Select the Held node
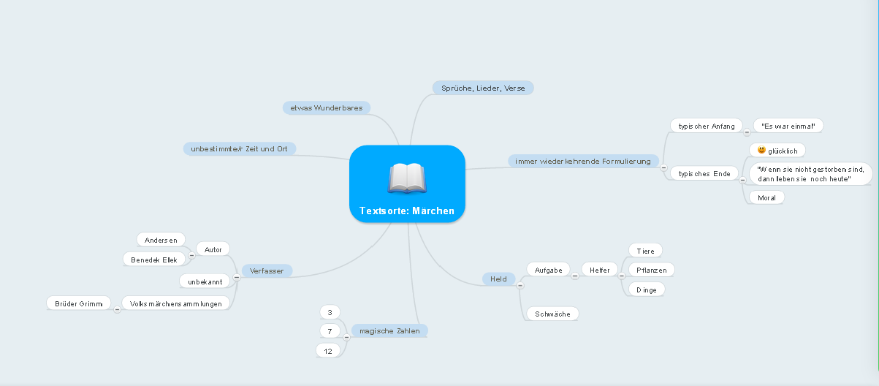The width and height of the screenshot is (879, 386). click(498, 279)
